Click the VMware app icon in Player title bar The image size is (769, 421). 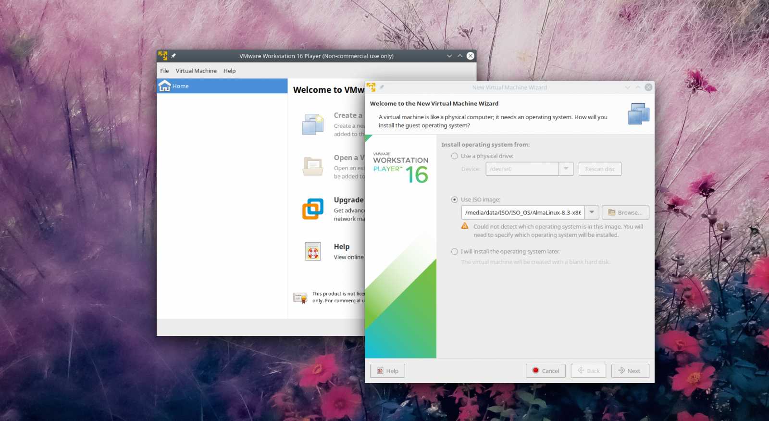pyautogui.click(x=163, y=56)
